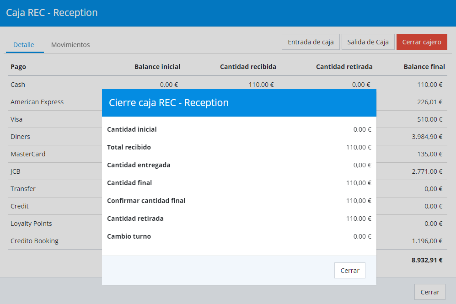Click the American Express row label
The width and height of the screenshot is (456, 304).
[37, 102]
